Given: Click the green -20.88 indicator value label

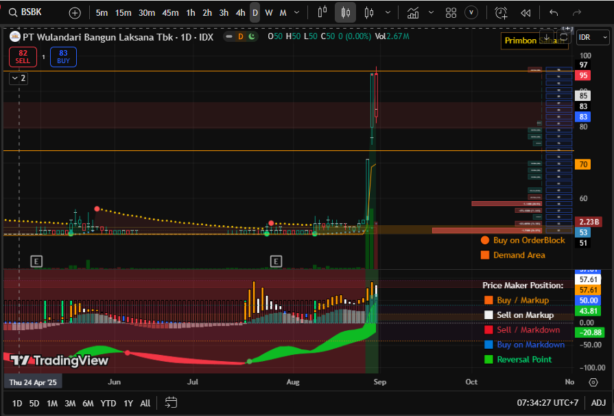Looking at the screenshot, I should point(589,332).
